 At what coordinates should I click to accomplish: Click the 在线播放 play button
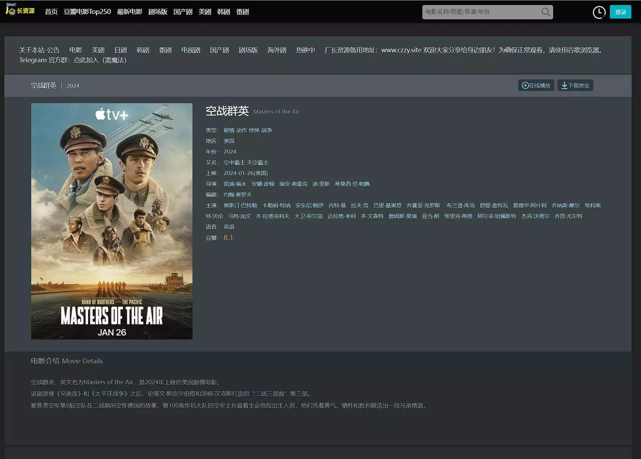[536, 86]
